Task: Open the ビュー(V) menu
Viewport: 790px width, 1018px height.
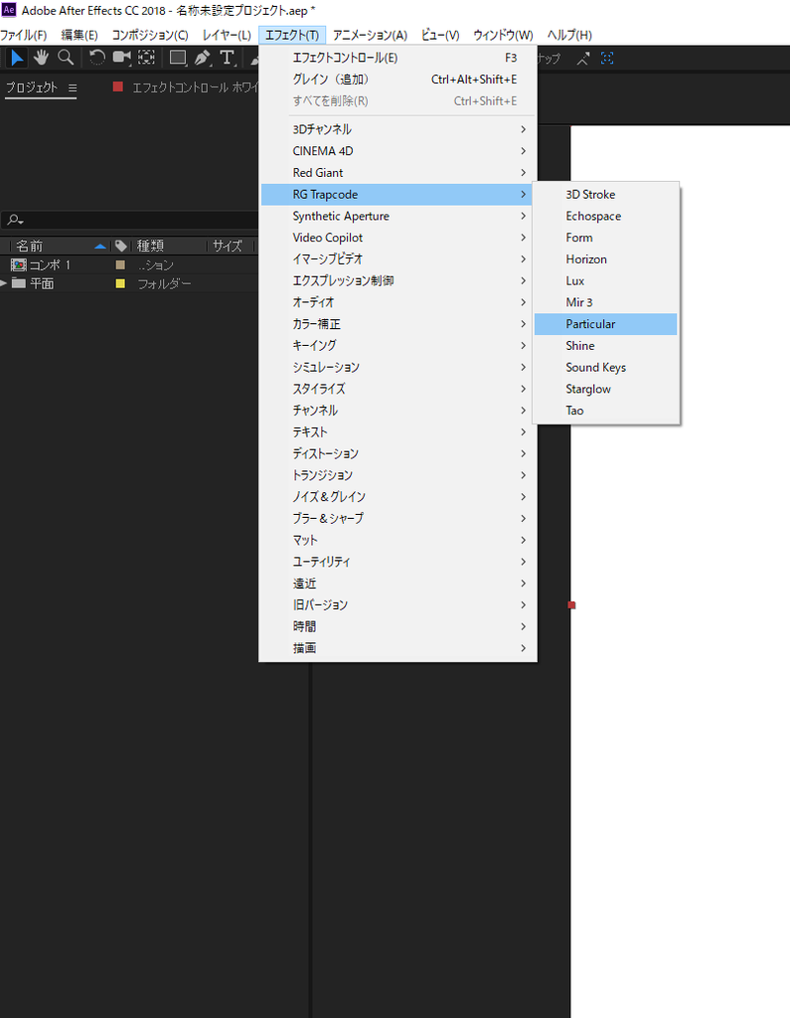Action: pyautogui.click(x=440, y=35)
